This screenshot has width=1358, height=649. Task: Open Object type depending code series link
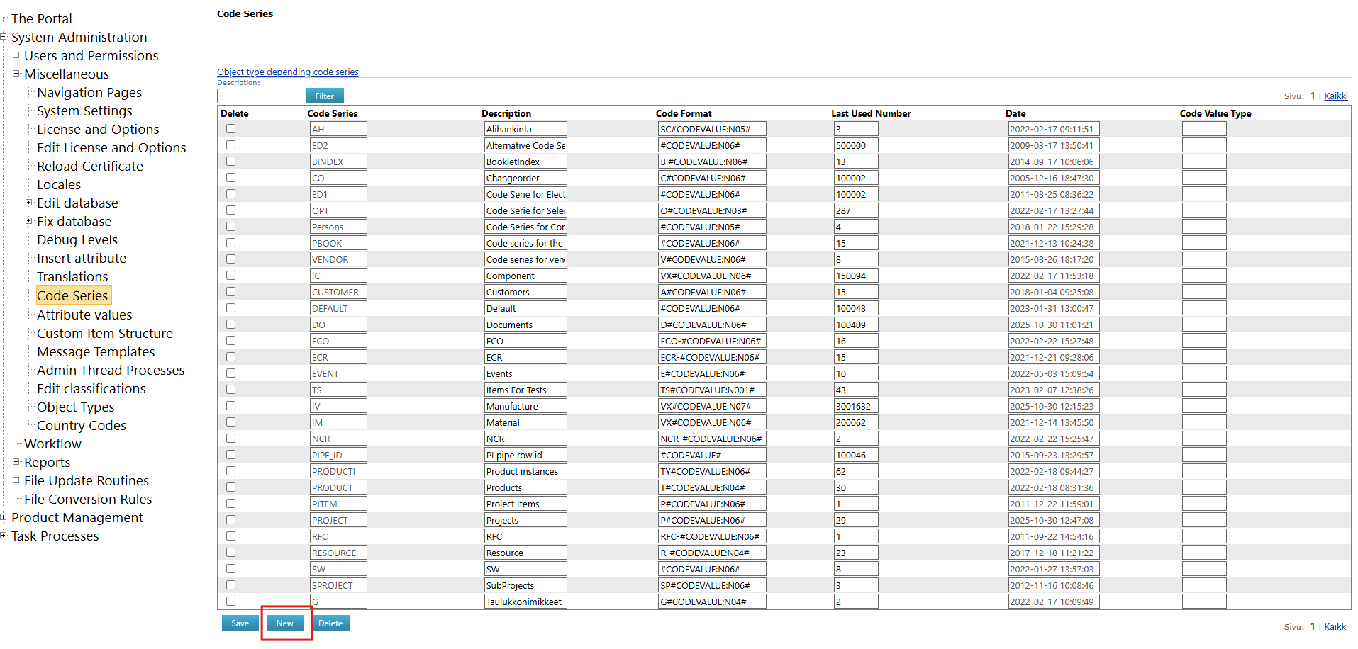click(287, 72)
